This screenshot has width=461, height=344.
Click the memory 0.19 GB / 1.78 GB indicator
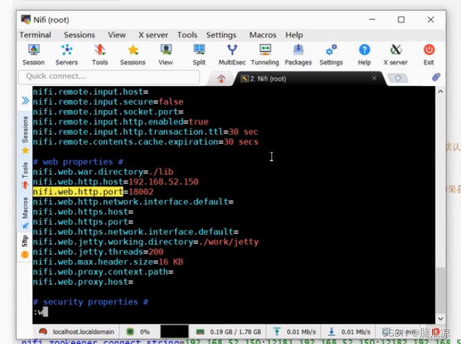click(229, 332)
